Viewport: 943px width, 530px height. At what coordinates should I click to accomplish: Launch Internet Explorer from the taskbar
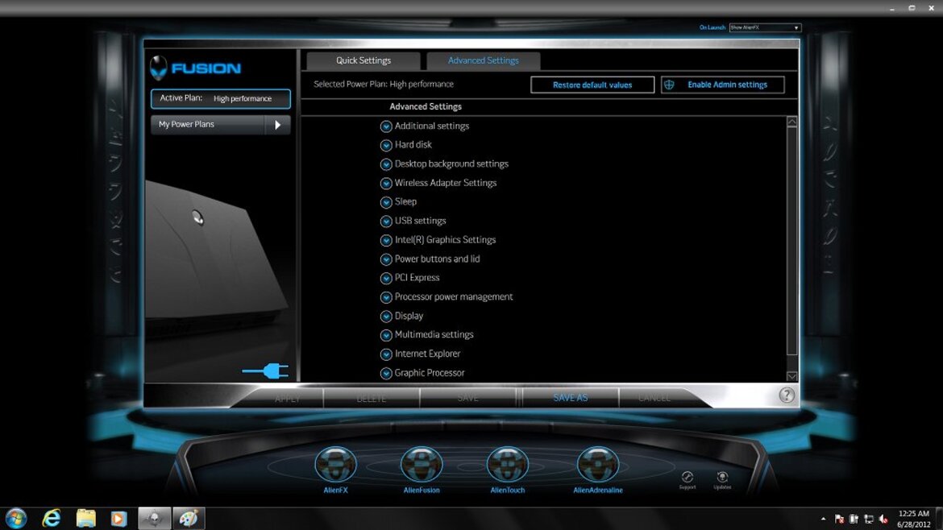[51, 518]
